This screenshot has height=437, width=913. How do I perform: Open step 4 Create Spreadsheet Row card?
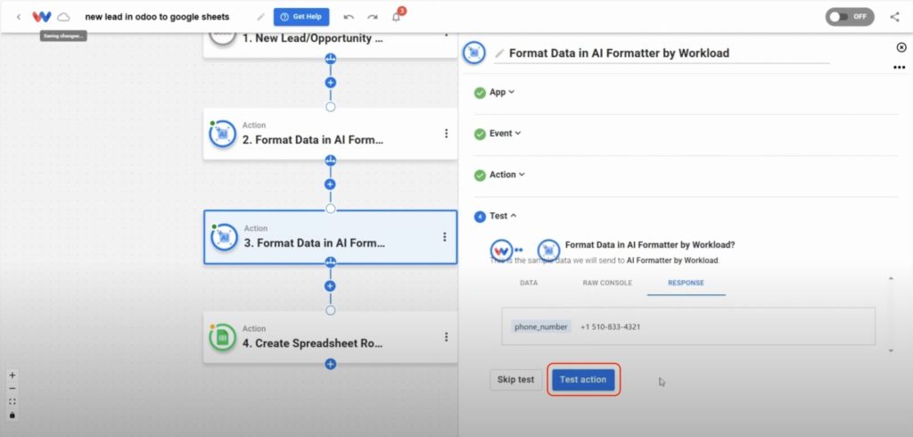click(x=330, y=337)
